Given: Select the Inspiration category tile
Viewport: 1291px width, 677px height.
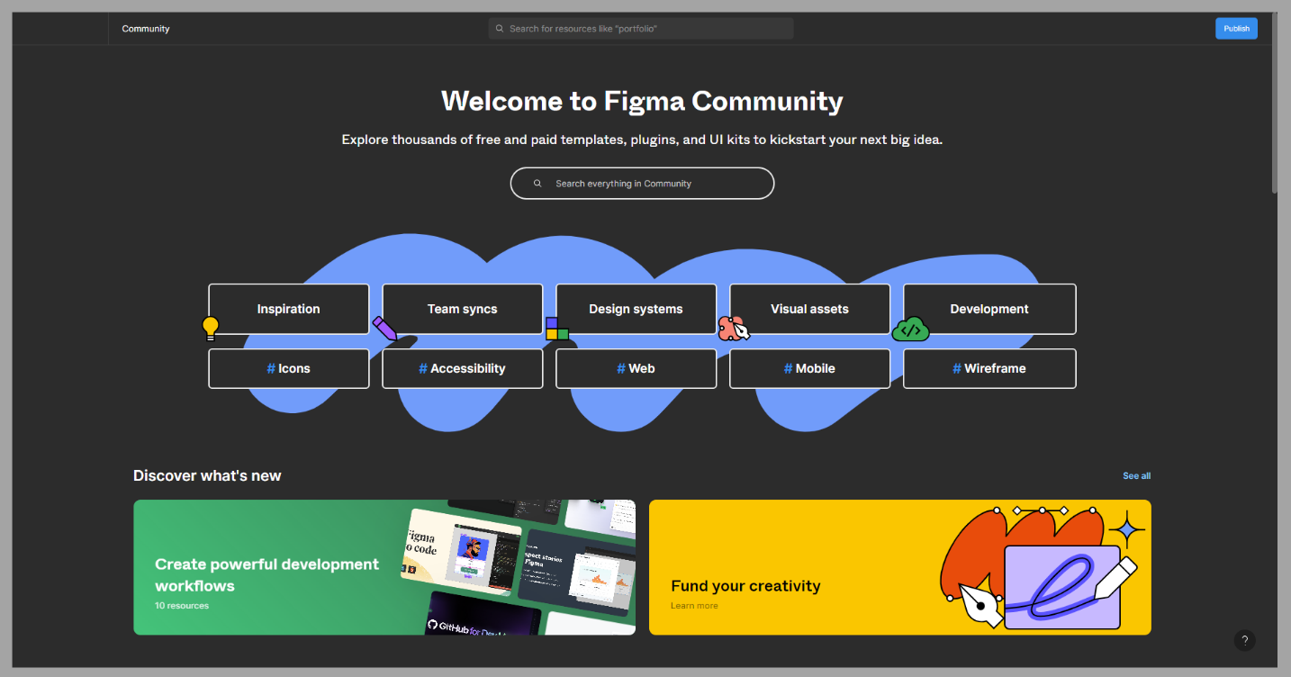Looking at the screenshot, I should click(288, 309).
